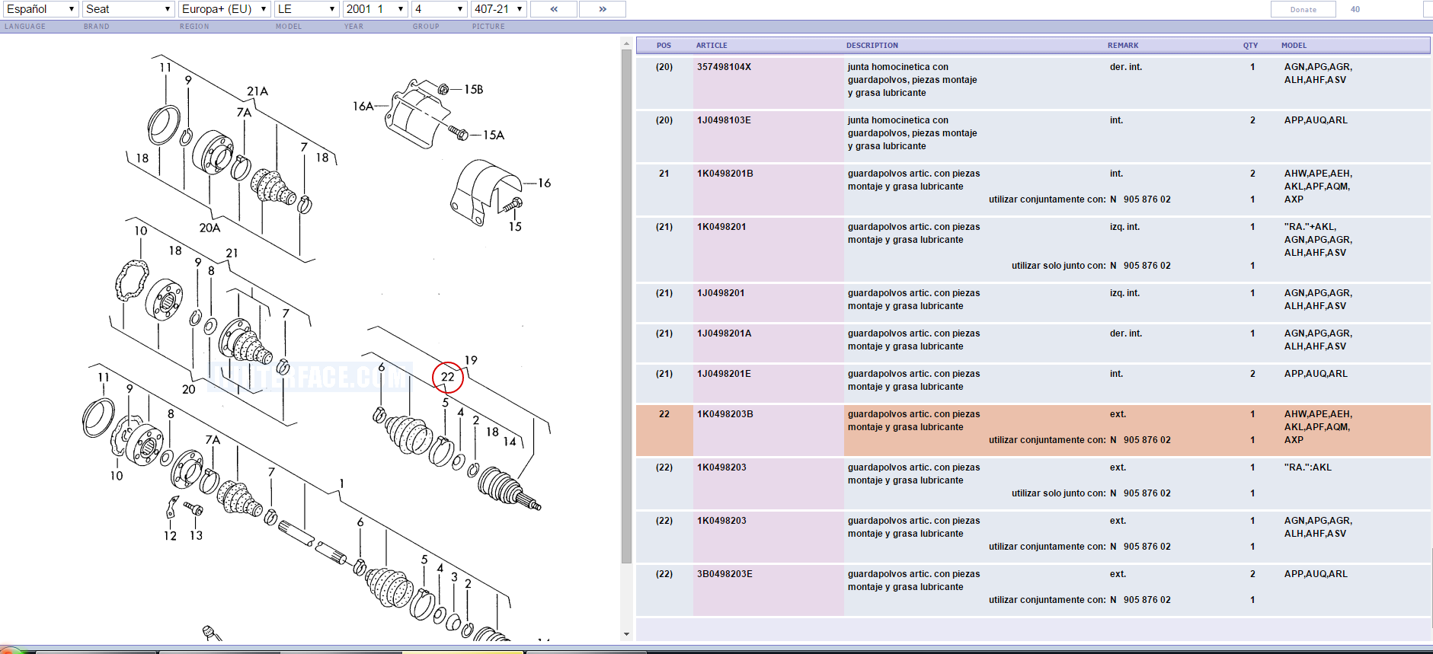Click position label 12 in diagram

click(170, 536)
